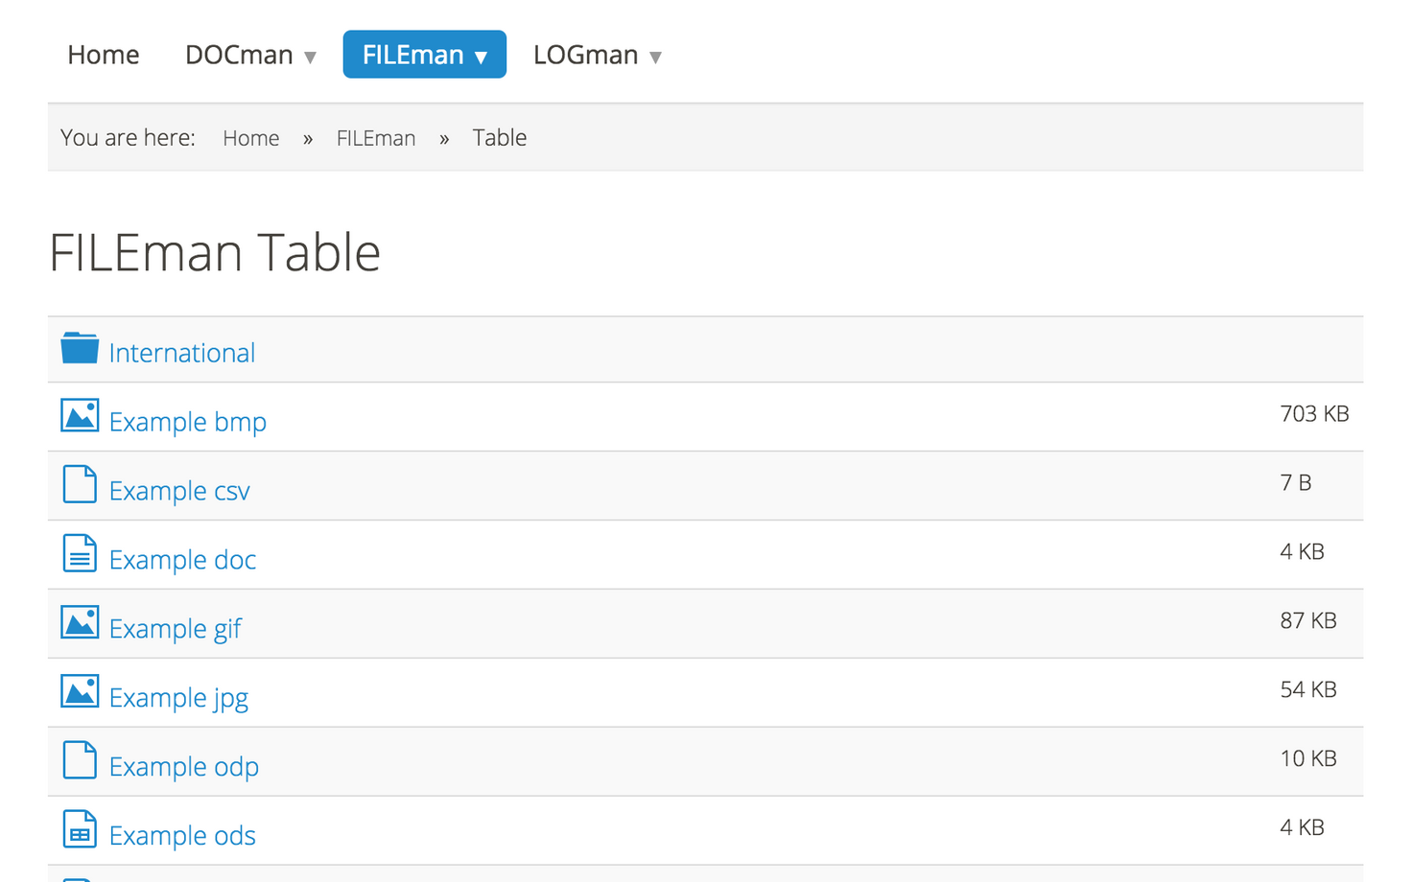Click the file icon beside Example odp
Screen dimensions: 1412x882
coord(80,761)
